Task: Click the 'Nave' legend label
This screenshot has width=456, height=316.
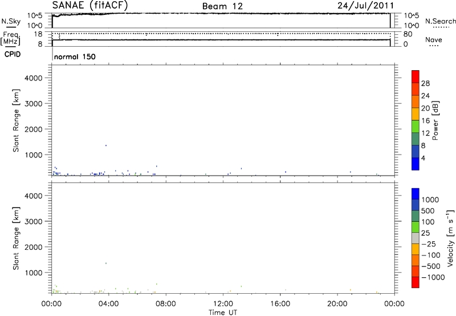Action: click(x=434, y=40)
